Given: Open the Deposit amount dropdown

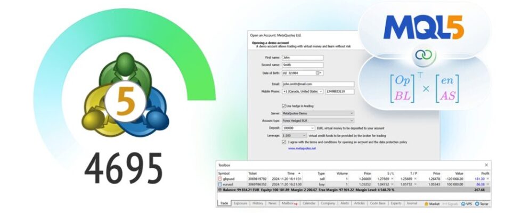Looking at the screenshot, I should (x=298, y=128).
